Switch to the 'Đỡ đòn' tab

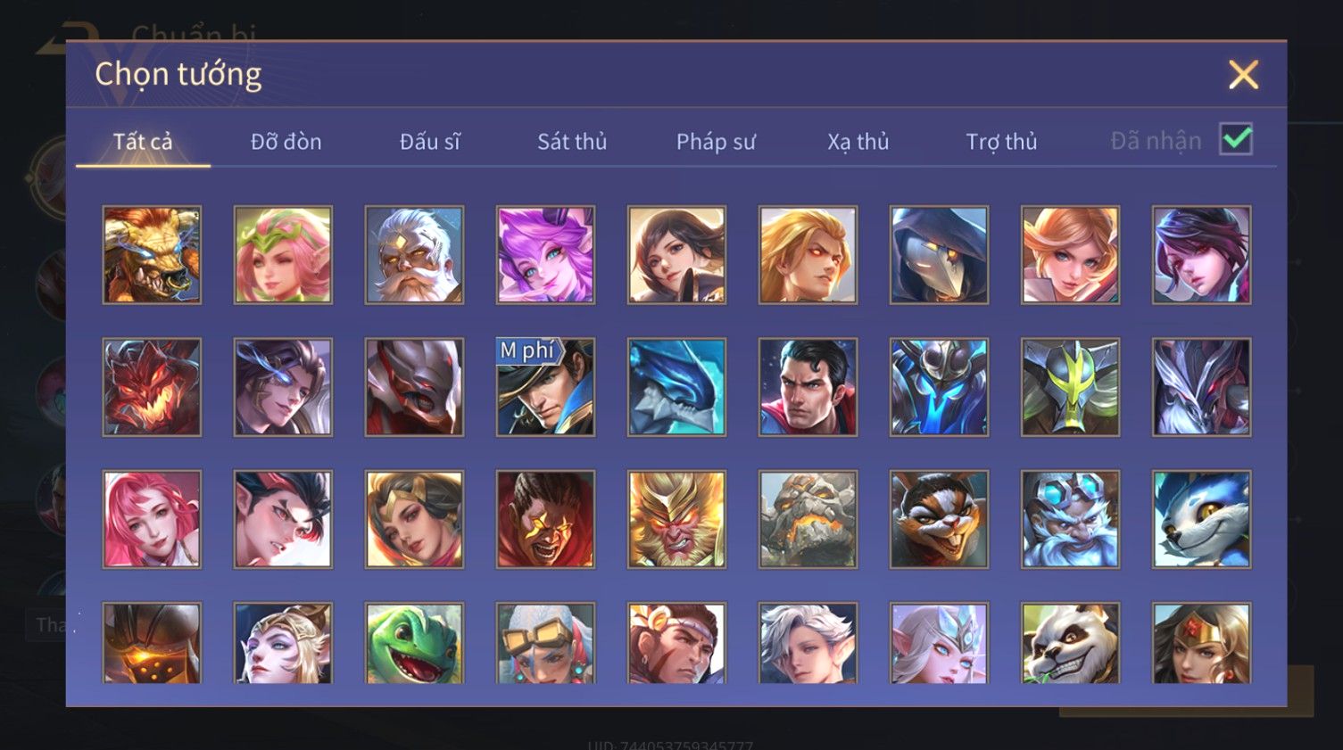click(x=286, y=142)
